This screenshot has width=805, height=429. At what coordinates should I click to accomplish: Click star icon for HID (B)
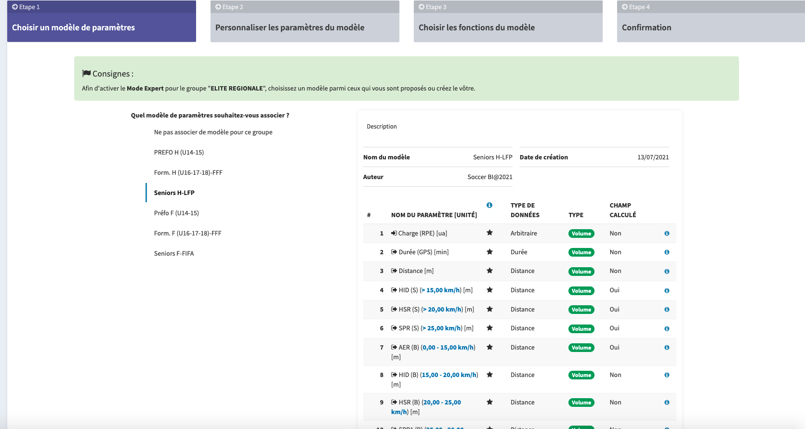click(x=489, y=375)
